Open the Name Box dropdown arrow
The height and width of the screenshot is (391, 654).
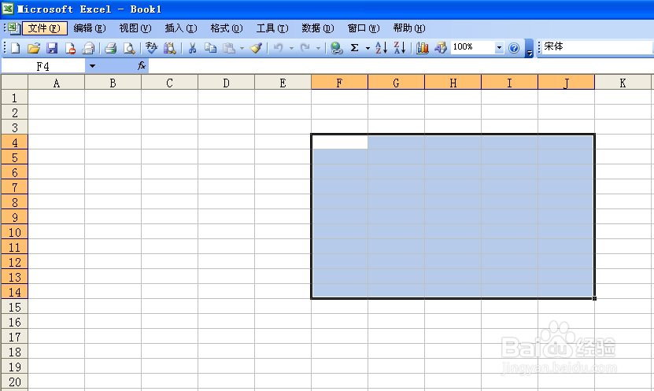(92, 66)
